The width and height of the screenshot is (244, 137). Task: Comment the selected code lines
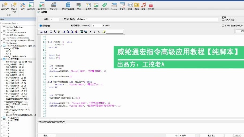coord(81,32)
